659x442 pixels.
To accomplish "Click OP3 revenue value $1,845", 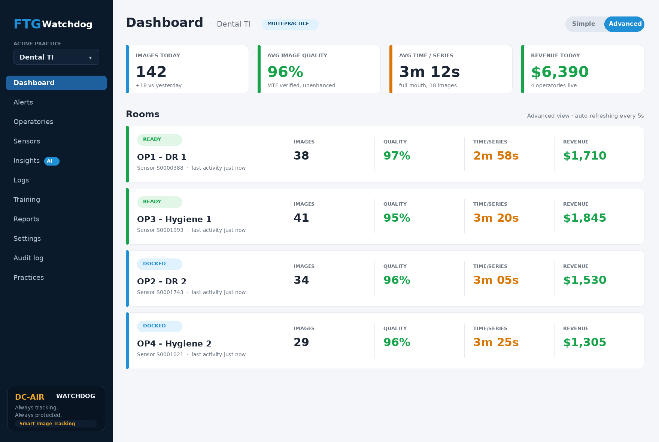I will click(585, 218).
